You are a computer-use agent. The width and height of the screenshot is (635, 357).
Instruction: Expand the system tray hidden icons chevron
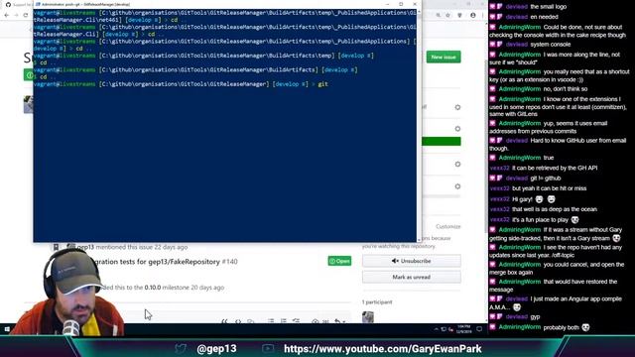437,329
